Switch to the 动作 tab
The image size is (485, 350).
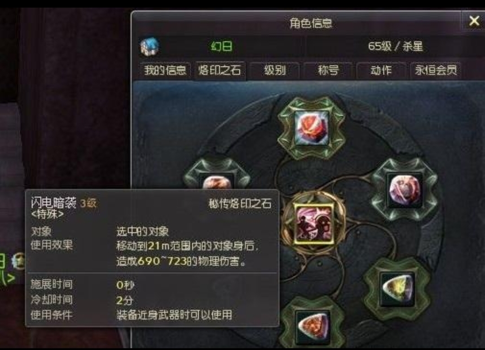381,70
